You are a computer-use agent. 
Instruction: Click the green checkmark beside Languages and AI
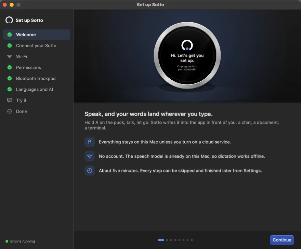(x=10, y=89)
